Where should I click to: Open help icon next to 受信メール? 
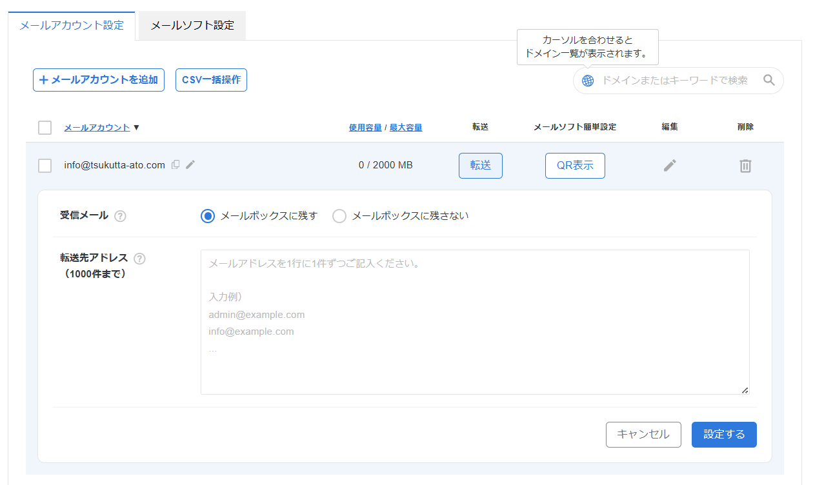coord(120,216)
